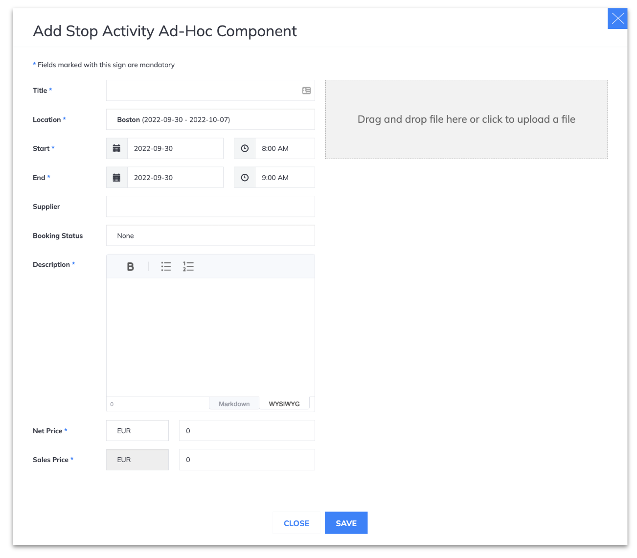Click the Sales Price amount field
This screenshot has height=558, width=637.
pyautogui.click(x=247, y=460)
